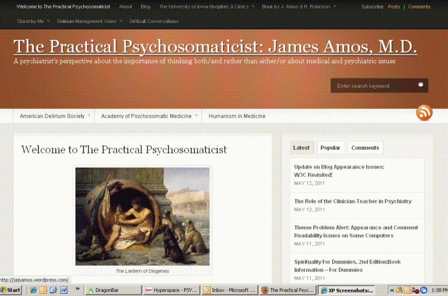Open Welcome to The Practical Psychosomaticist menu
Viewport: 448px width, 296px height.
[x=63, y=7]
